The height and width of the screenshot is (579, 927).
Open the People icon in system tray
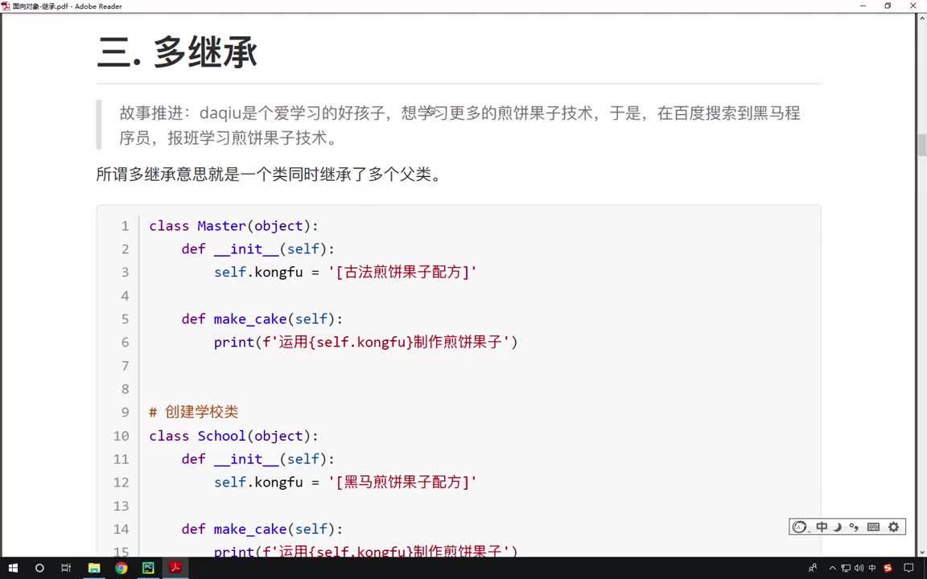coord(813,568)
